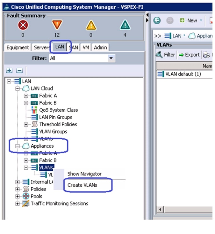Select the VLAN default (1) row
Screen dimensions: 215x234
[184, 74]
